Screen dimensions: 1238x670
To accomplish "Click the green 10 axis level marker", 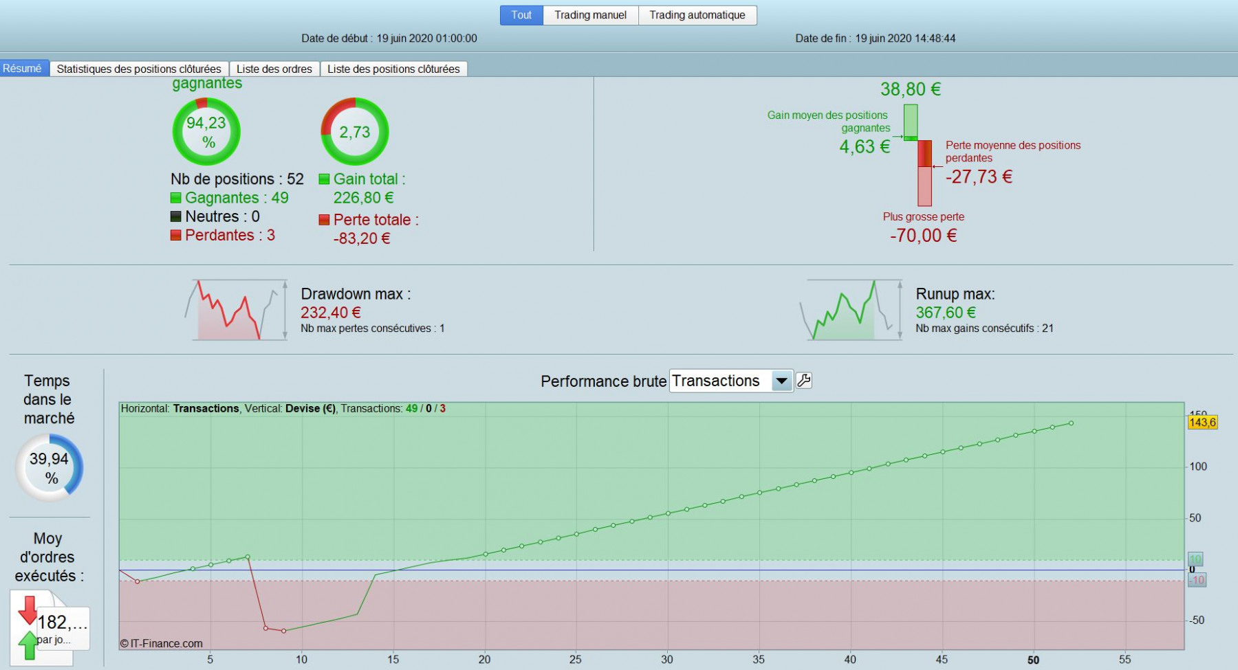I will (x=1195, y=559).
